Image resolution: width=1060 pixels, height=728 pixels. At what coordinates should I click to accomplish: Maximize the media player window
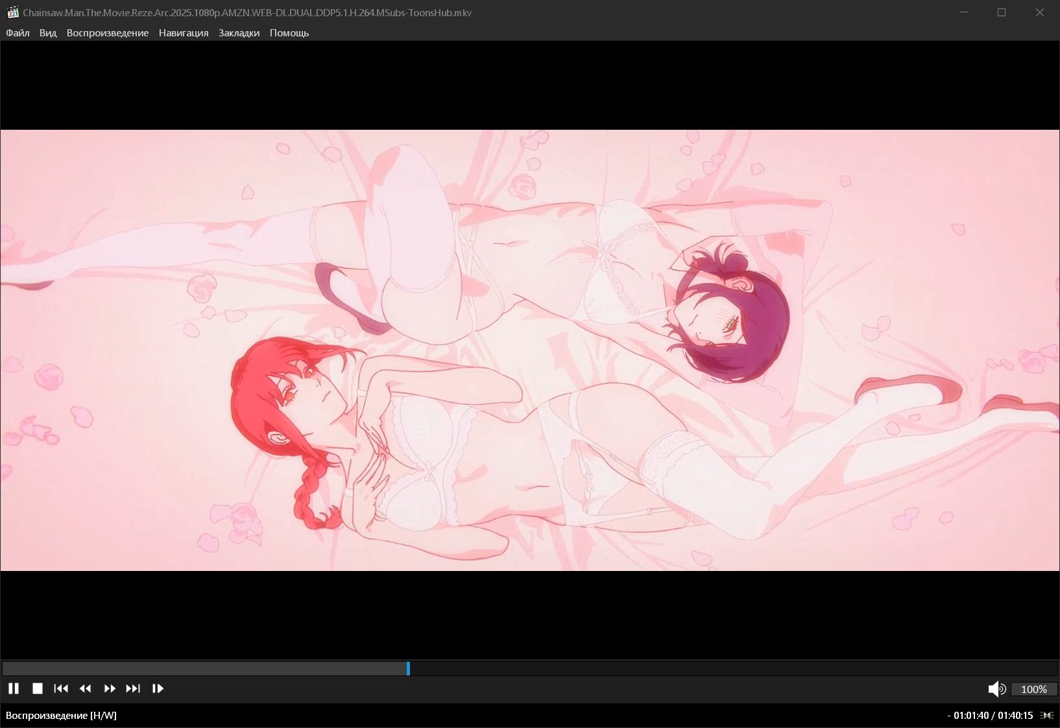point(1002,12)
